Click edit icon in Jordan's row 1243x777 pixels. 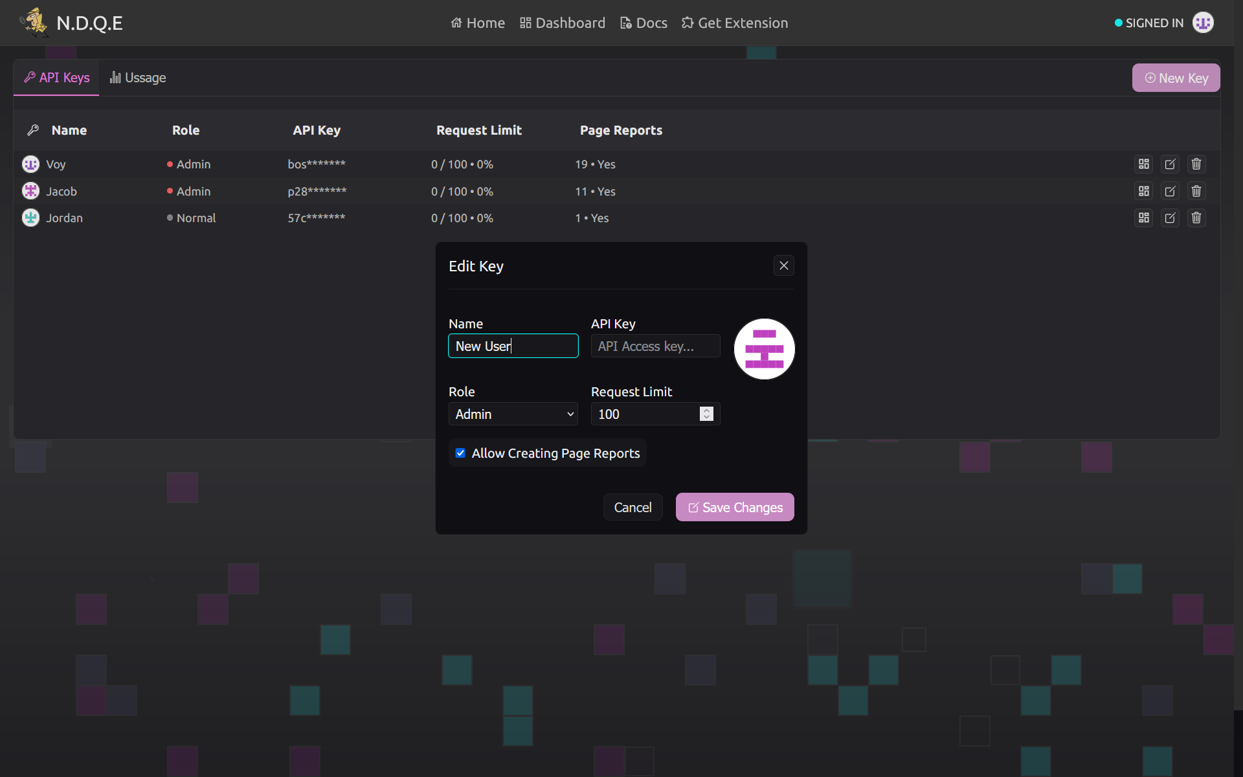coord(1170,218)
